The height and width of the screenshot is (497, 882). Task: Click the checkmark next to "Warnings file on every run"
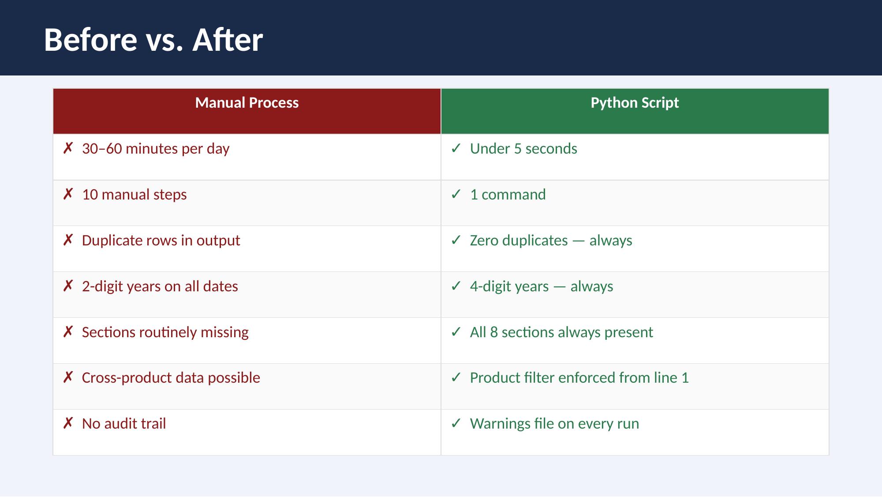point(456,423)
